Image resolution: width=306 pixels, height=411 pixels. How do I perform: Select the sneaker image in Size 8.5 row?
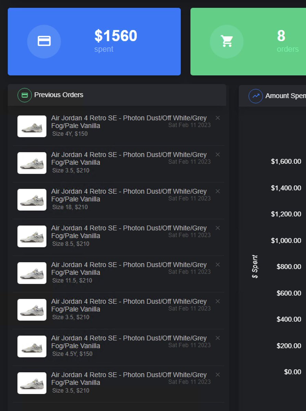click(x=32, y=236)
